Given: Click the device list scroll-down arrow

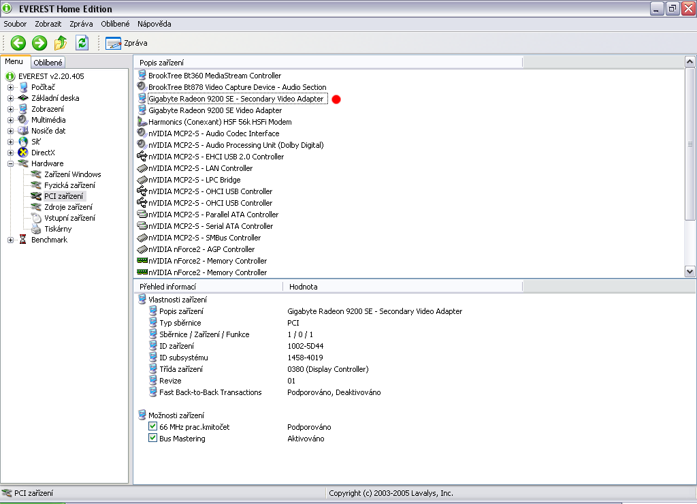Looking at the screenshot, I should tap(690, 271).
